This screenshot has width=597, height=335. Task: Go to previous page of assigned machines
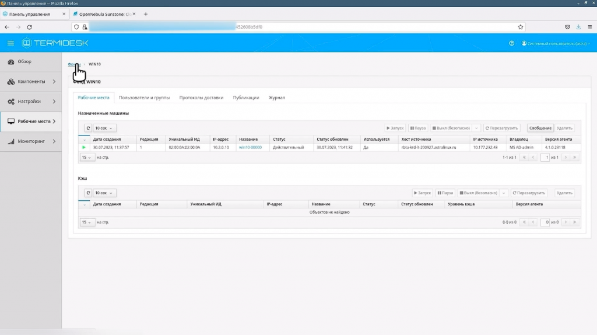click(x=533, y=158)
